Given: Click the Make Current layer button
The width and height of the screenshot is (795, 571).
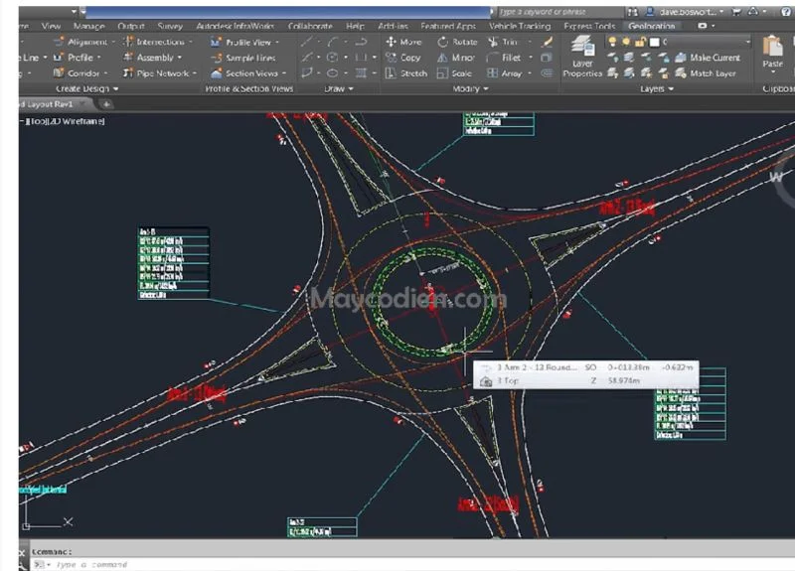Looking at the screenshot, I should [x=708, y=58].
